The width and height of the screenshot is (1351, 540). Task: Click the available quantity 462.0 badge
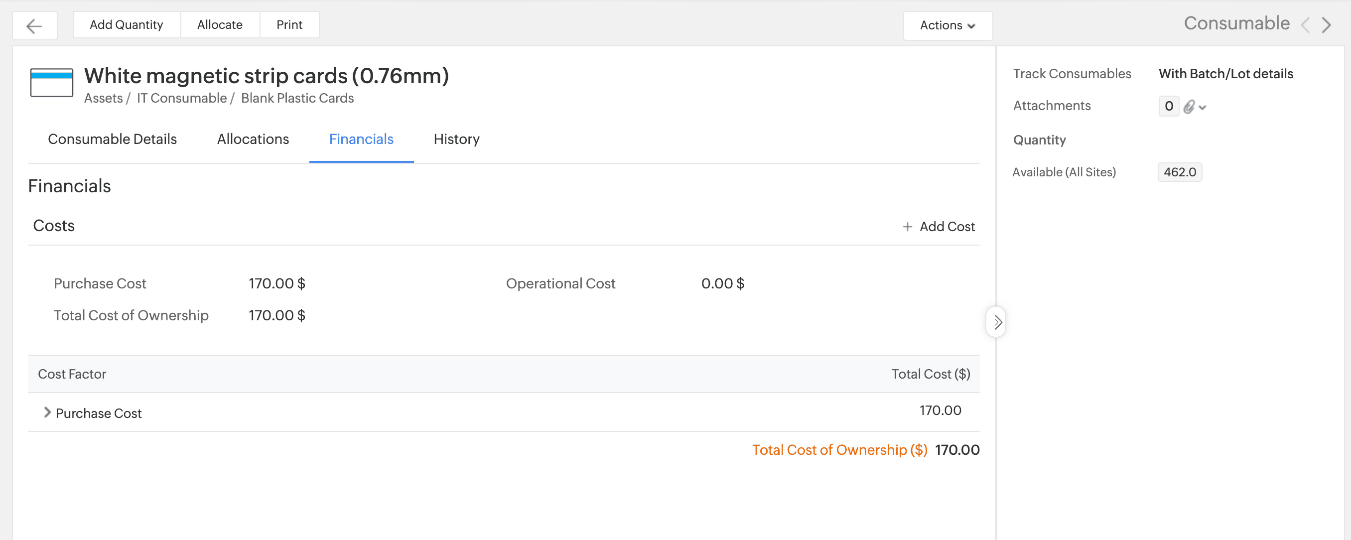click(1180, 172)
